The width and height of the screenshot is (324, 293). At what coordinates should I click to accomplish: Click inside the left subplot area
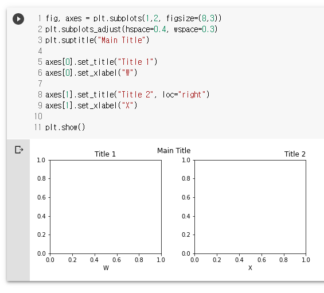pos(106,207)
